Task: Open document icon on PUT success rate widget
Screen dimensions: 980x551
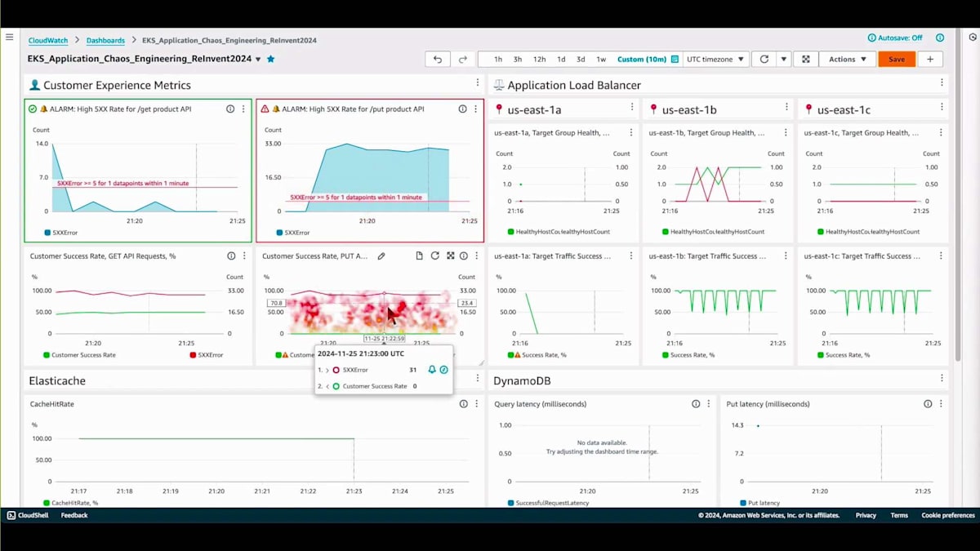Action: (419, 256)
